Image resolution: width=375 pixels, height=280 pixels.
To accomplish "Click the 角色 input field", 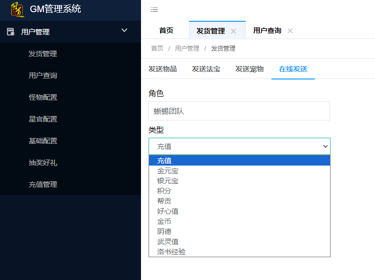I will (239, 111).
